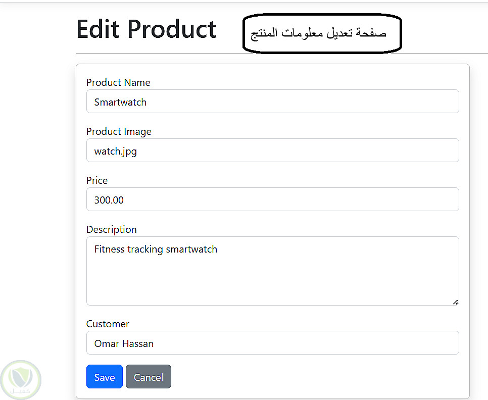
Task: Click the Customer label
Action: coord(108,324)
